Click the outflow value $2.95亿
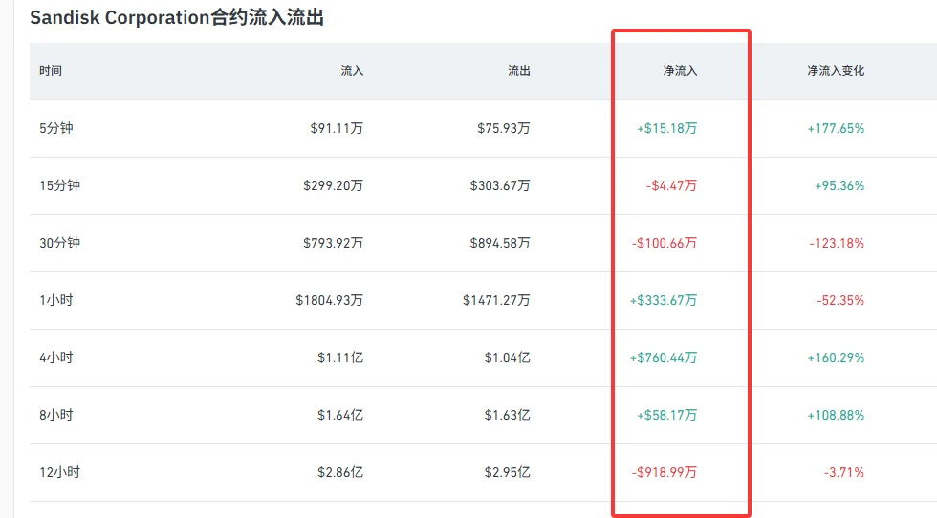The height and width of the screenshot is (518, 937). click(507, 472)
